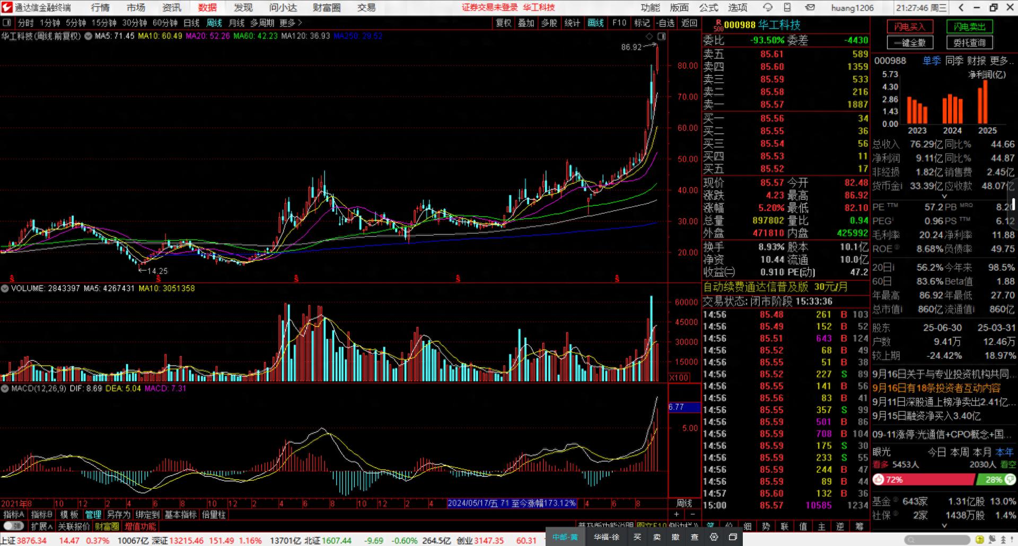Screen dimensions: 1018x546
Task: Expand the MACD indicator menu arrow
Action: [x=5, y=389]
